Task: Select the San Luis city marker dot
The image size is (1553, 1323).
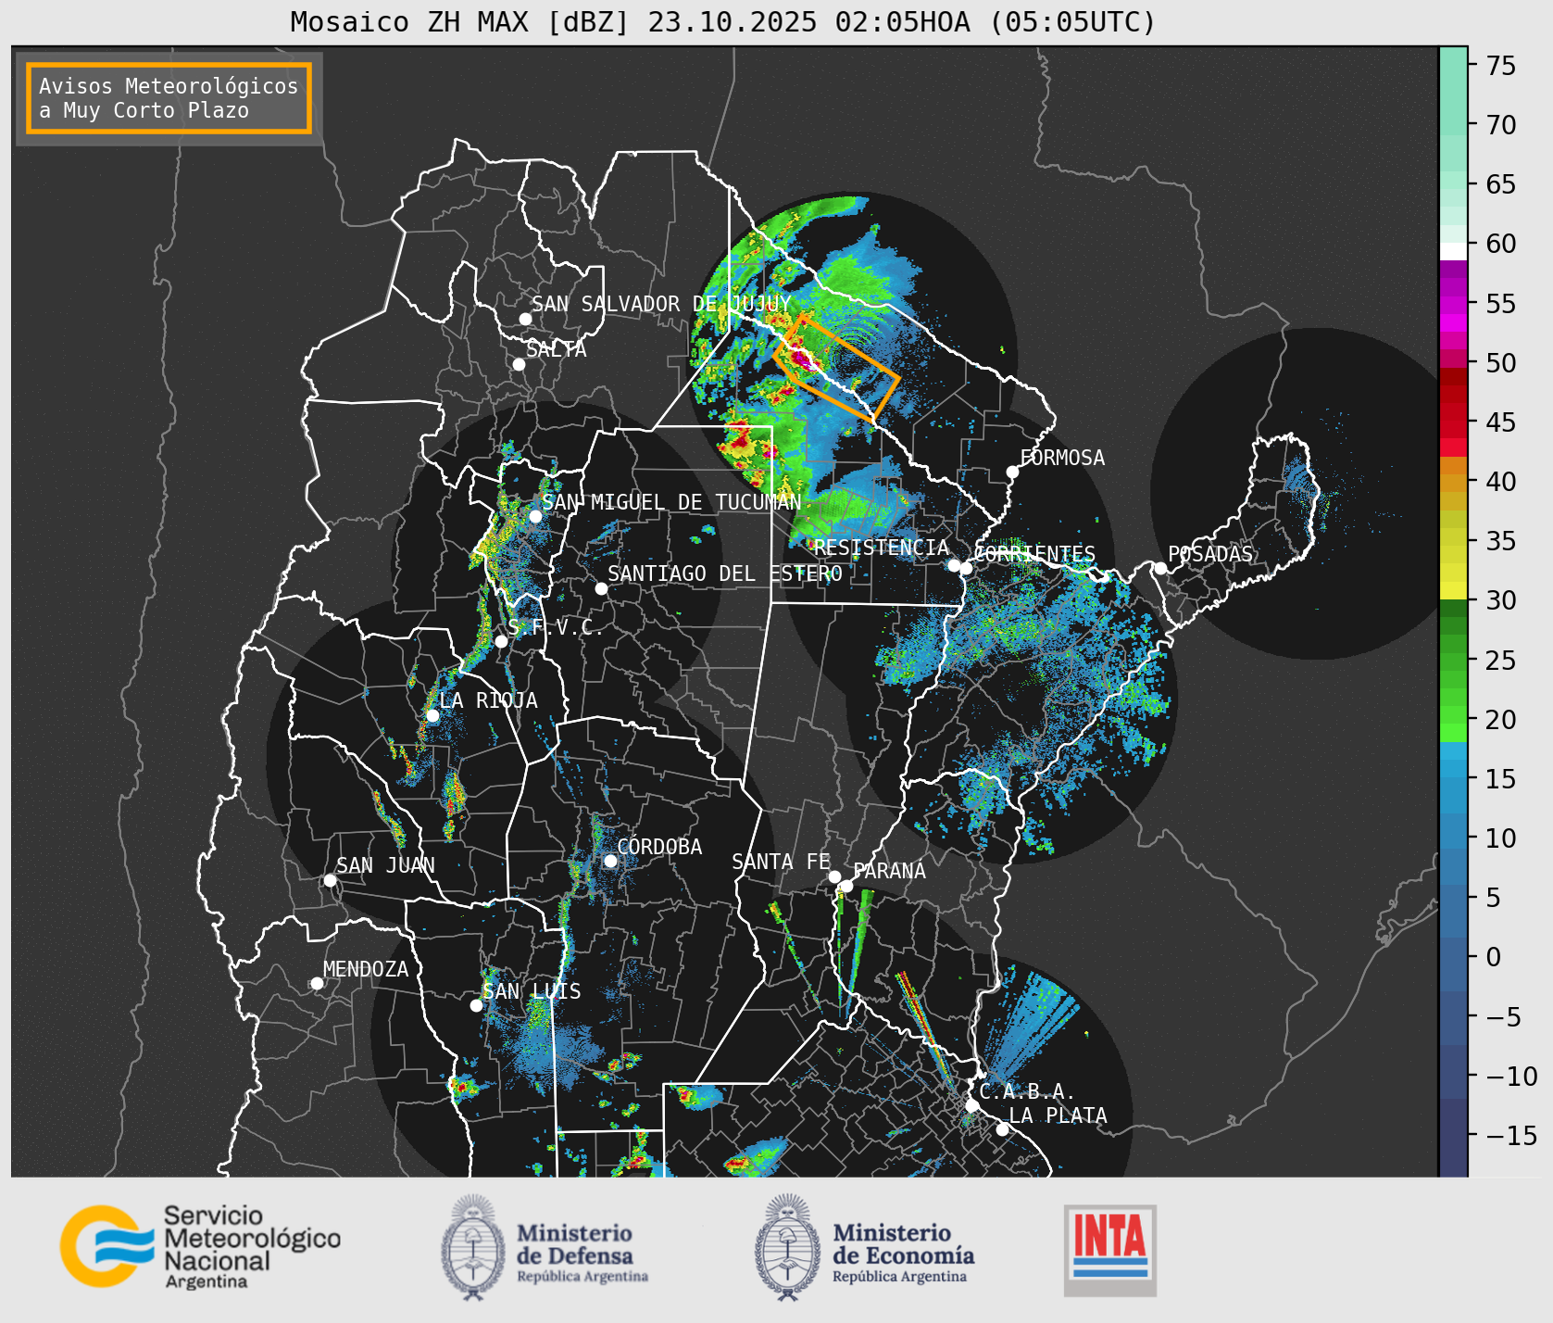Action: (476, 1005)
